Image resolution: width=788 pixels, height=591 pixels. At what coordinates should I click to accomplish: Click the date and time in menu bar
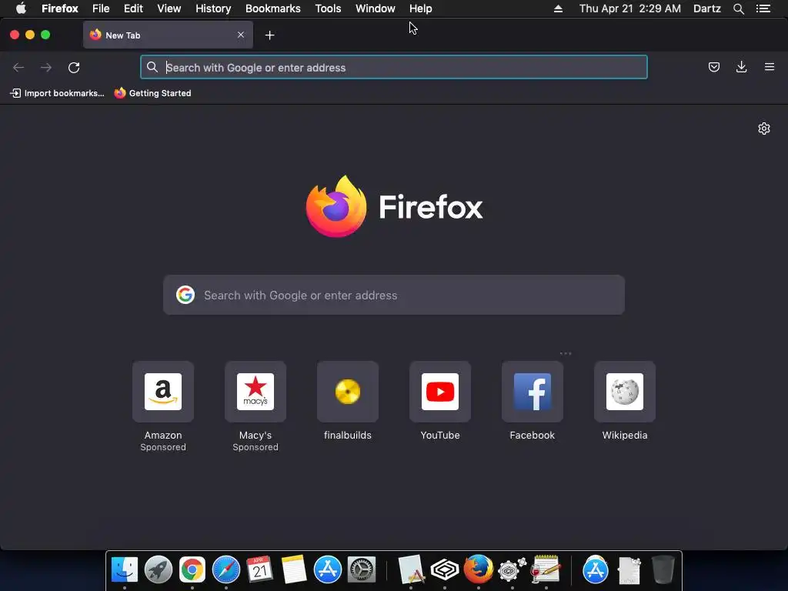629,8
